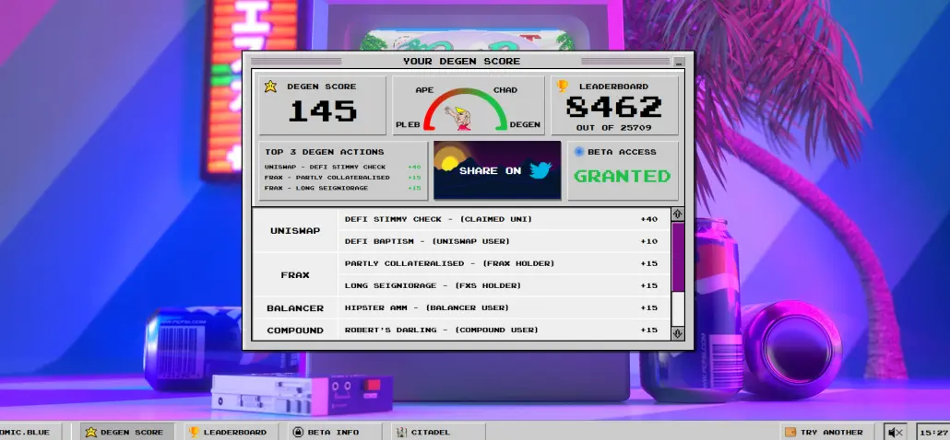Image resolution: width=950 pixels, height=440 pixels.
Task: Open Beta Info from the taskbar
Action: 335,432
